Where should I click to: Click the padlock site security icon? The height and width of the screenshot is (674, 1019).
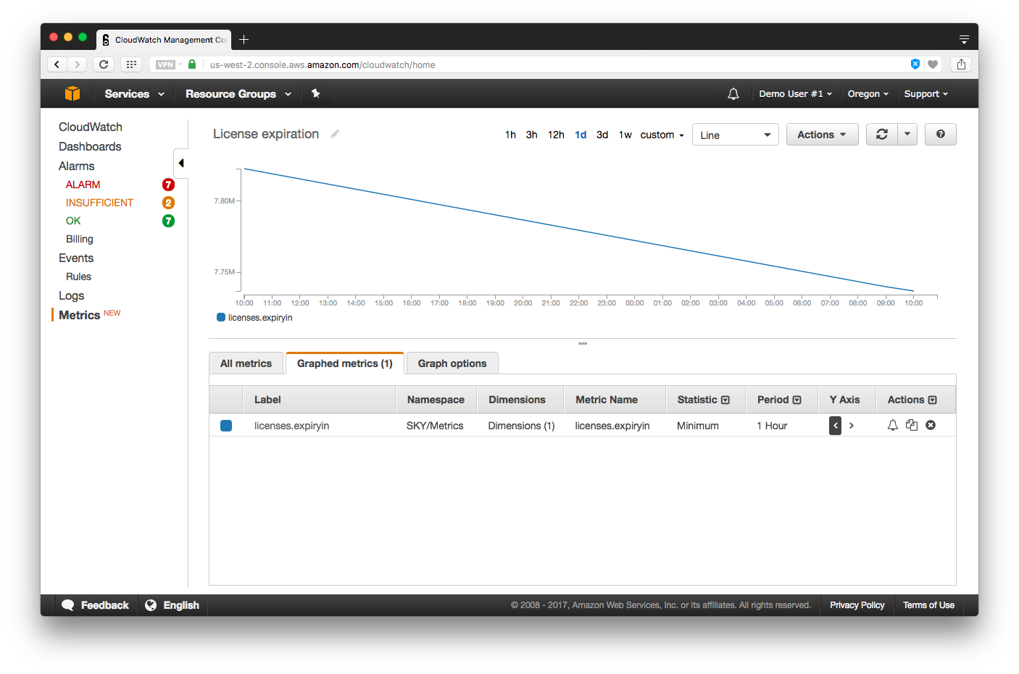click(x=192, y=64)
